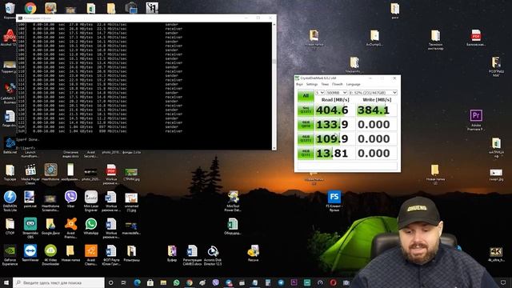Open the Оборудо... Excel file on desktop

(233, 226)
